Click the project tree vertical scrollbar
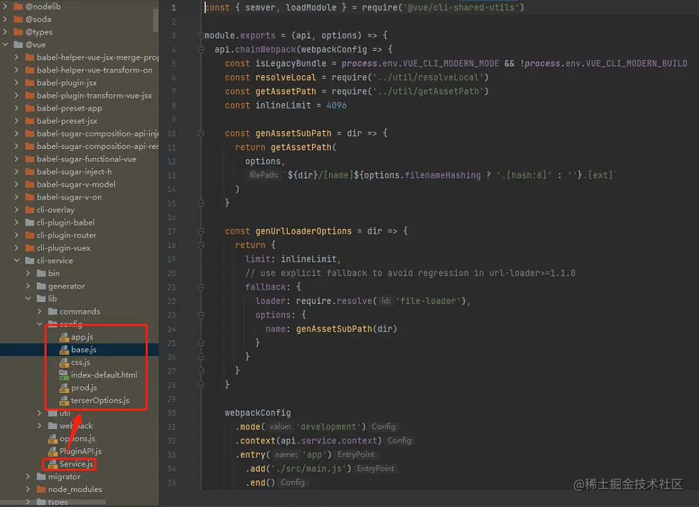 pos(155,20)
